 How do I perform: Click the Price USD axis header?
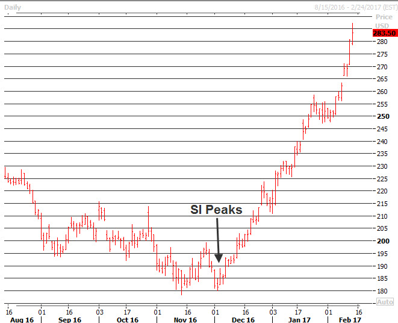pyautogui.click(x=384, y=21)
